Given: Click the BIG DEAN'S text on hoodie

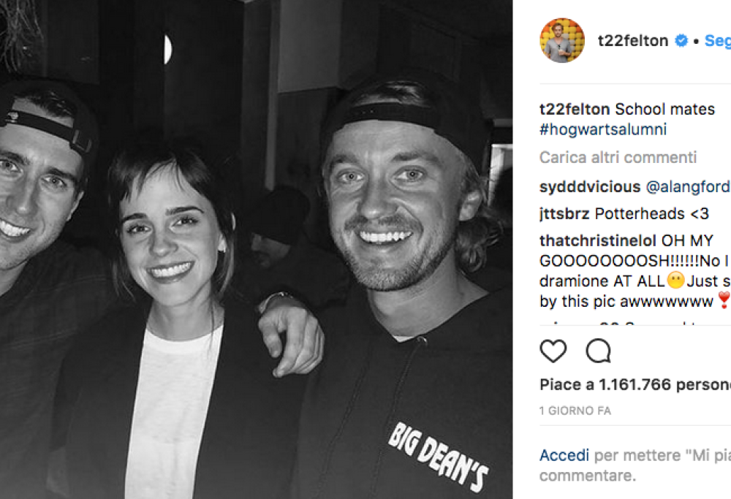Looking at the screenshot, I should (438, 457).
